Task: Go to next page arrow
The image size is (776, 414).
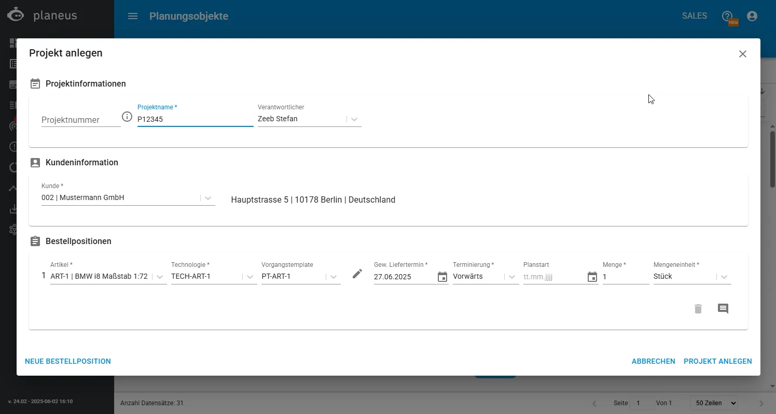Action: (x=761, y=403)
